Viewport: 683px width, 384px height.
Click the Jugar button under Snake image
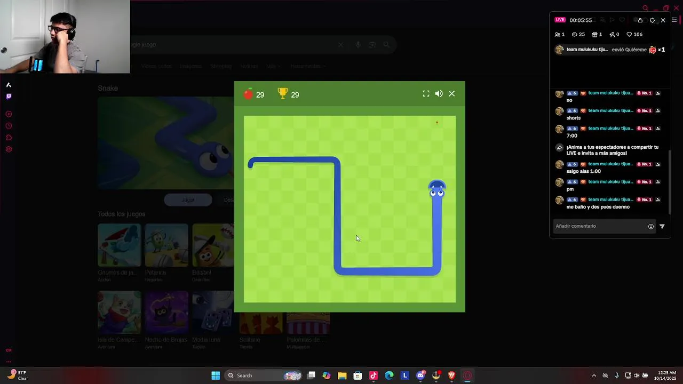tap(188, 200)
